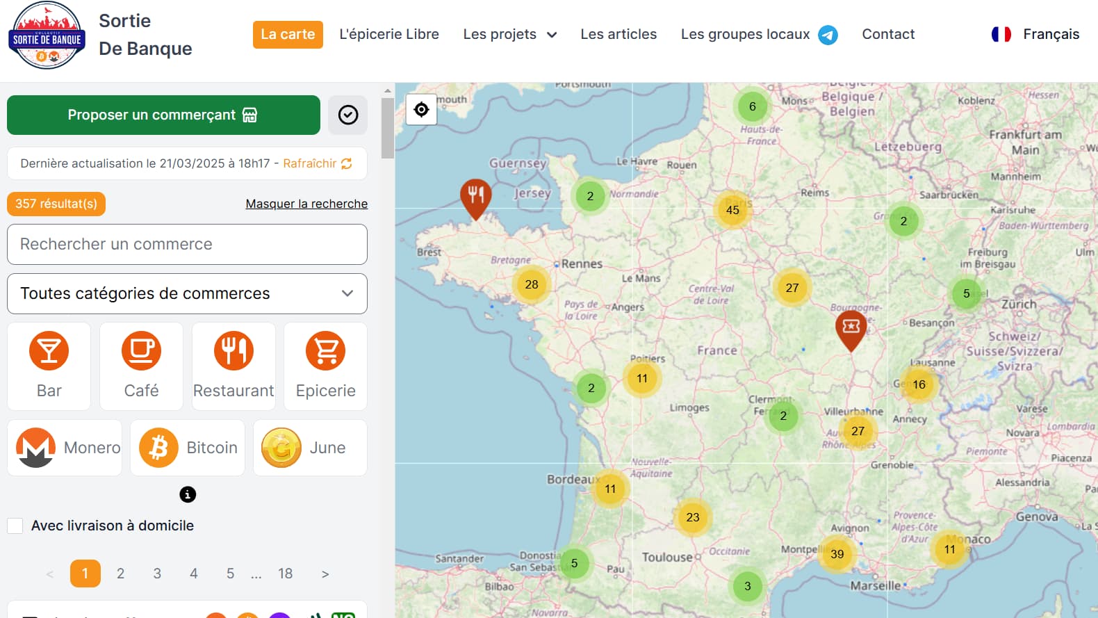Open the Poitiers cluster of 11
The height and width of the screenshot is (618, 1098).
point(642,378)
